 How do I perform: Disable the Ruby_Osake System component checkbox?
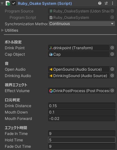click(x=14, y=3)
